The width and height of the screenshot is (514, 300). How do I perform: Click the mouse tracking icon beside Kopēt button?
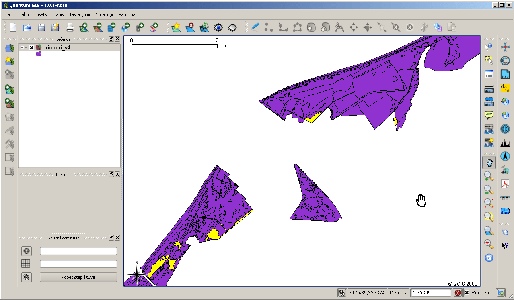coord(27,277)
